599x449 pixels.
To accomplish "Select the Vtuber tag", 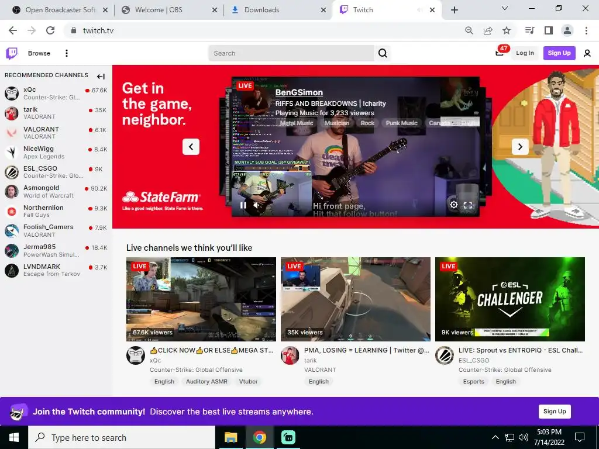I will tap(248, 381).
